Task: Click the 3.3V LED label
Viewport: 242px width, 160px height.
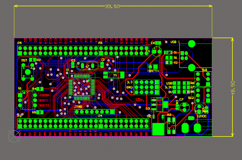Action: tap(169, 87)
